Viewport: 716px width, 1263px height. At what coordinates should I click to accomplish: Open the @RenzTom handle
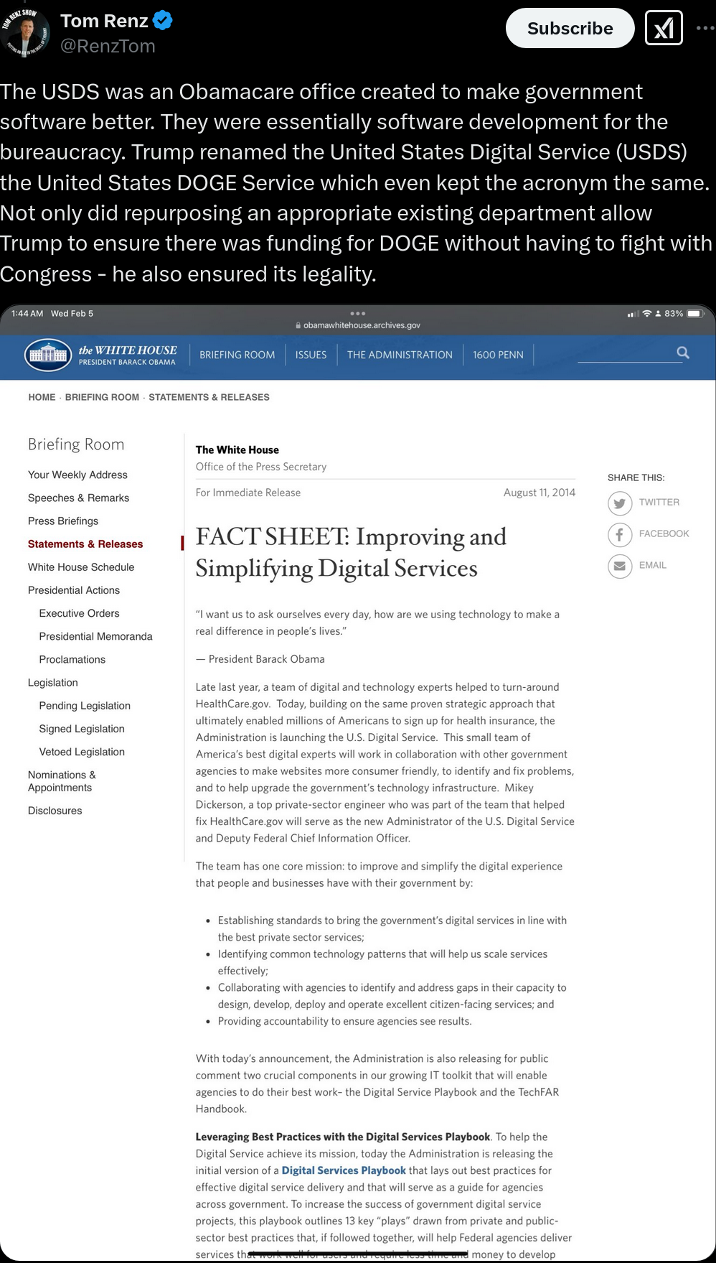(108, 46)
